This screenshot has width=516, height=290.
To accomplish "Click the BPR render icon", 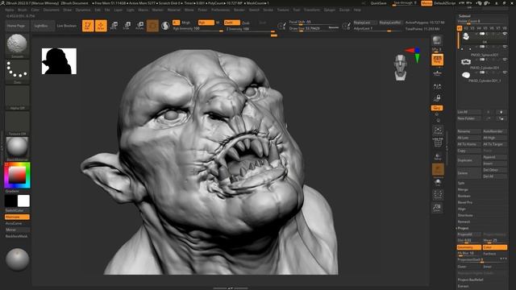I will pos(437,41).
